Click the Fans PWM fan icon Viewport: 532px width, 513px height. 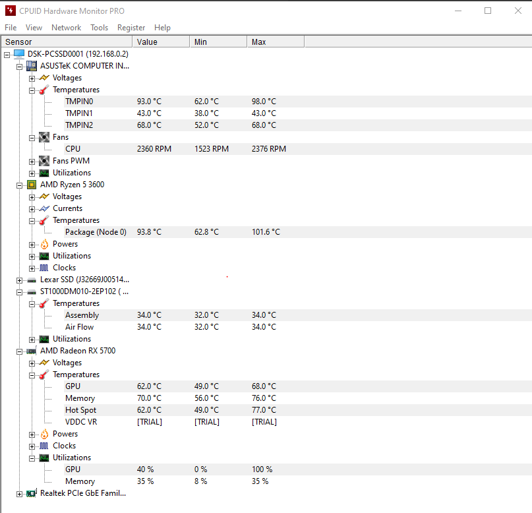pyautogui.click(x=44, y=161)
